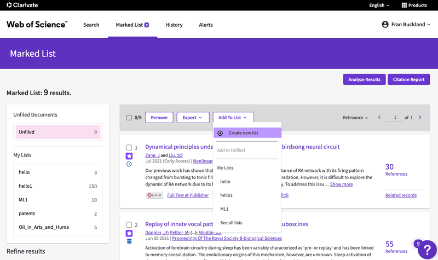Toggle the select-all 0/9 checkbox
The height and width of the screenshot is (260, 438).
(x=129, y=118)
